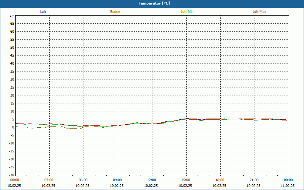This screenshot has width=304, height=190.
Task: Click the 60 value on the y-axis
Action: (x=12, y=32)
